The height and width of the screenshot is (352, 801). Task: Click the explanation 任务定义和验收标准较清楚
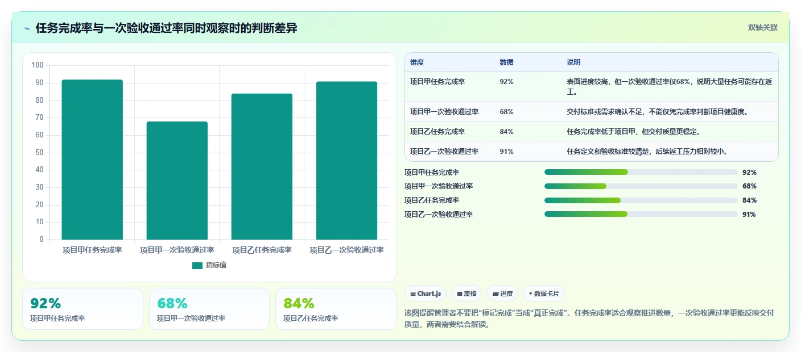tap(647, 151)
